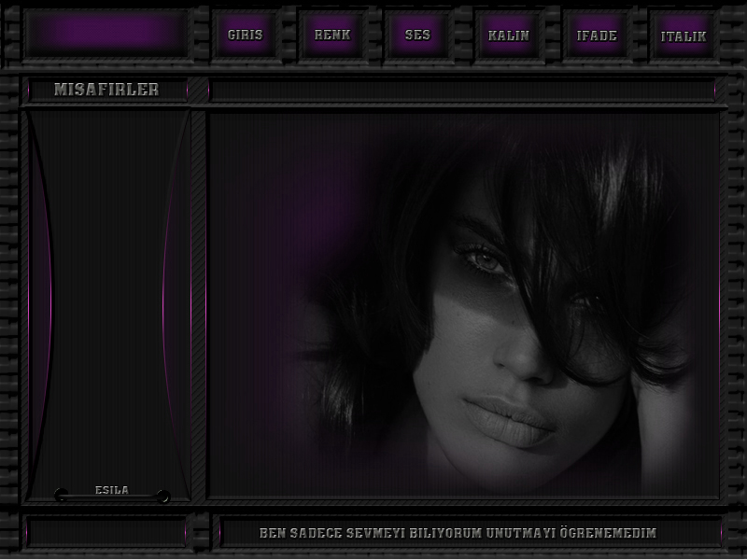Toggle ITALIK italic text

[x=684, y=36]
